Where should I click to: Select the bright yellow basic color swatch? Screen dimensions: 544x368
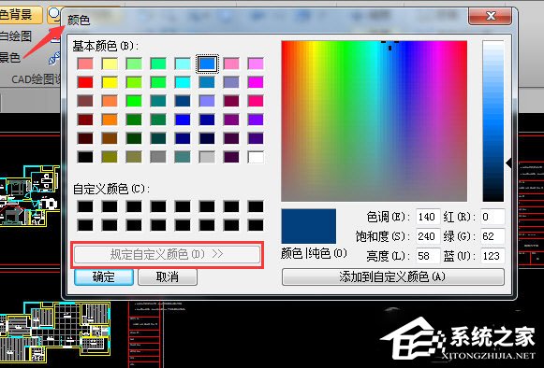tap(110, 82)
